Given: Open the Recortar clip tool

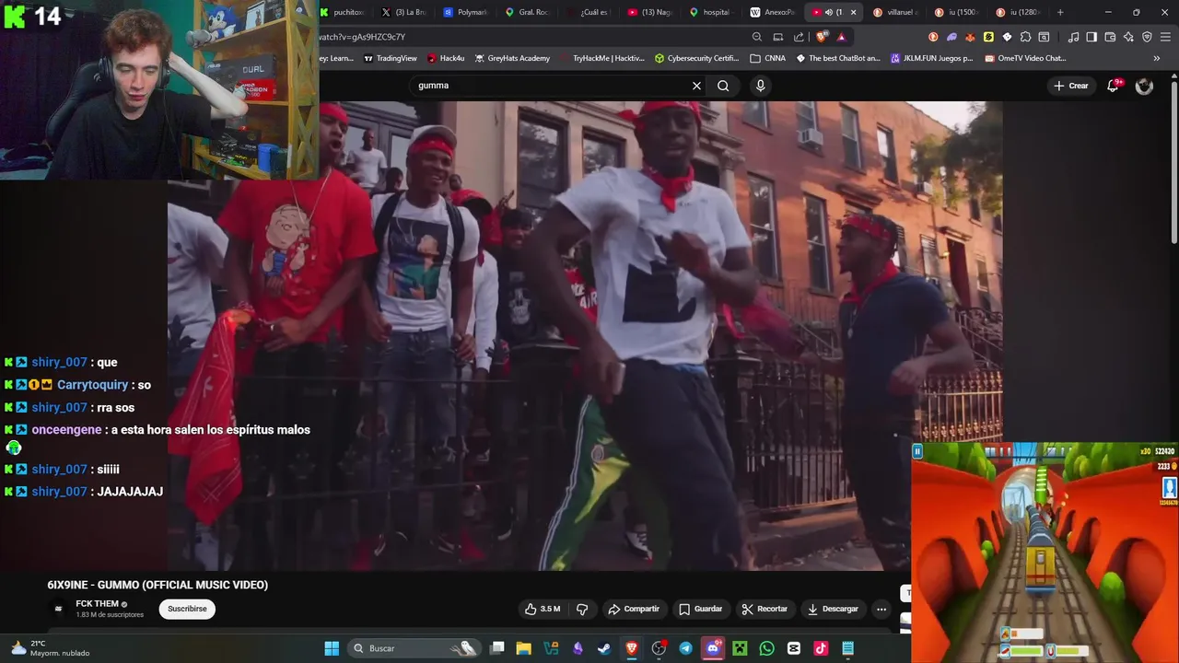Looking at the screenshot, I should (765, 609).
